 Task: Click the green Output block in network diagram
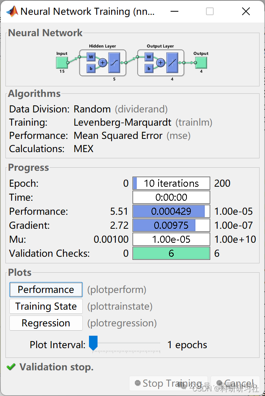pos(201,63)
